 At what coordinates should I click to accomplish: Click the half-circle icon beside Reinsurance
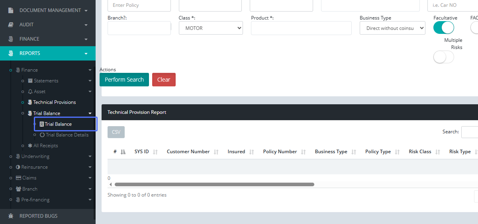[18, 167]
